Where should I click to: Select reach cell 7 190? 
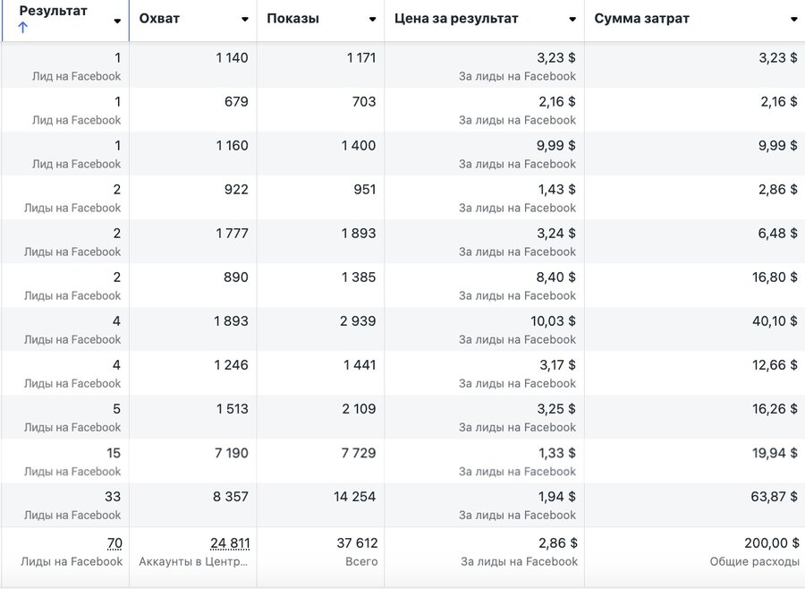click(232, 453)
